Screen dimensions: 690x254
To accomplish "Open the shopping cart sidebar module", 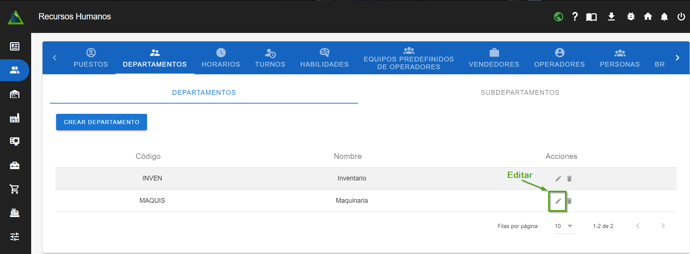I will pos(15,189).
